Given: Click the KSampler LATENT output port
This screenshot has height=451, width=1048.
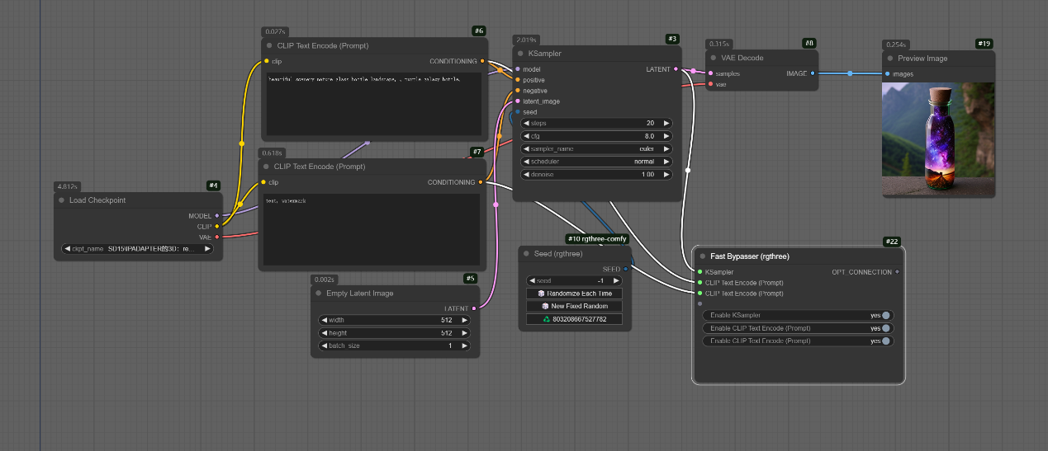Looking at the screenshot, I should [676, 69].
